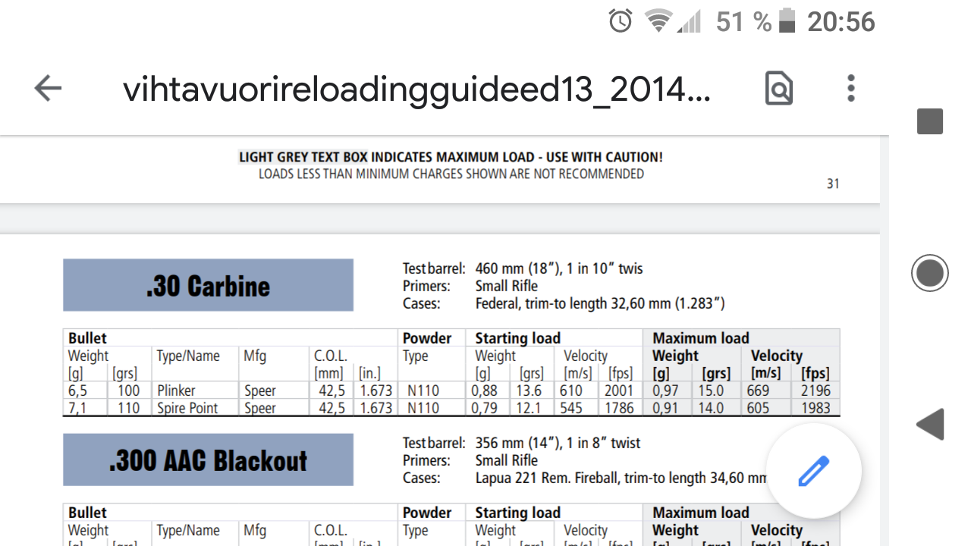Tap the light grey text box warning
Image resolution: width=971 pixels, height=546 pixels.
point(451,158)
